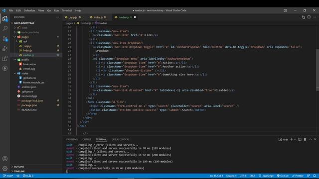Close the bottom panel
Image resolution: width=319 pixels, height=179 pixels.
[x=315, y=139]
